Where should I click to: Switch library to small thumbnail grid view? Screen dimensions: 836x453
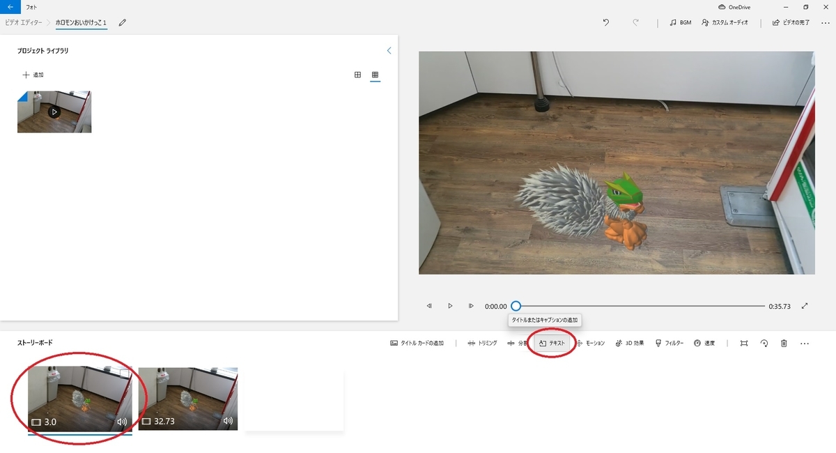(x=375, y=75)
